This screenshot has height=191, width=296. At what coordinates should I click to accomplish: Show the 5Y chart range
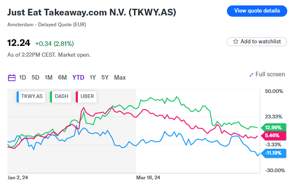tap(105, 77)
